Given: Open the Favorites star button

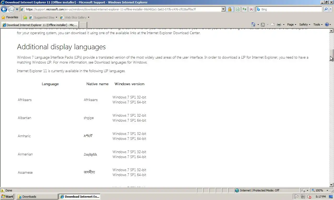Looking at the screenshot, I should (10, 17).
